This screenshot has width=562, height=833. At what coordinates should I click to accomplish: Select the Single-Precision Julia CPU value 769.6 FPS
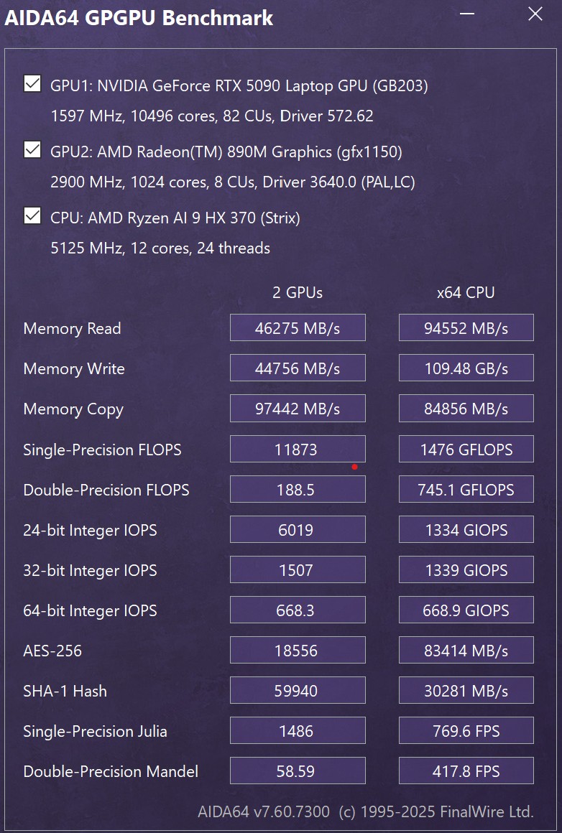coord(466,731)
